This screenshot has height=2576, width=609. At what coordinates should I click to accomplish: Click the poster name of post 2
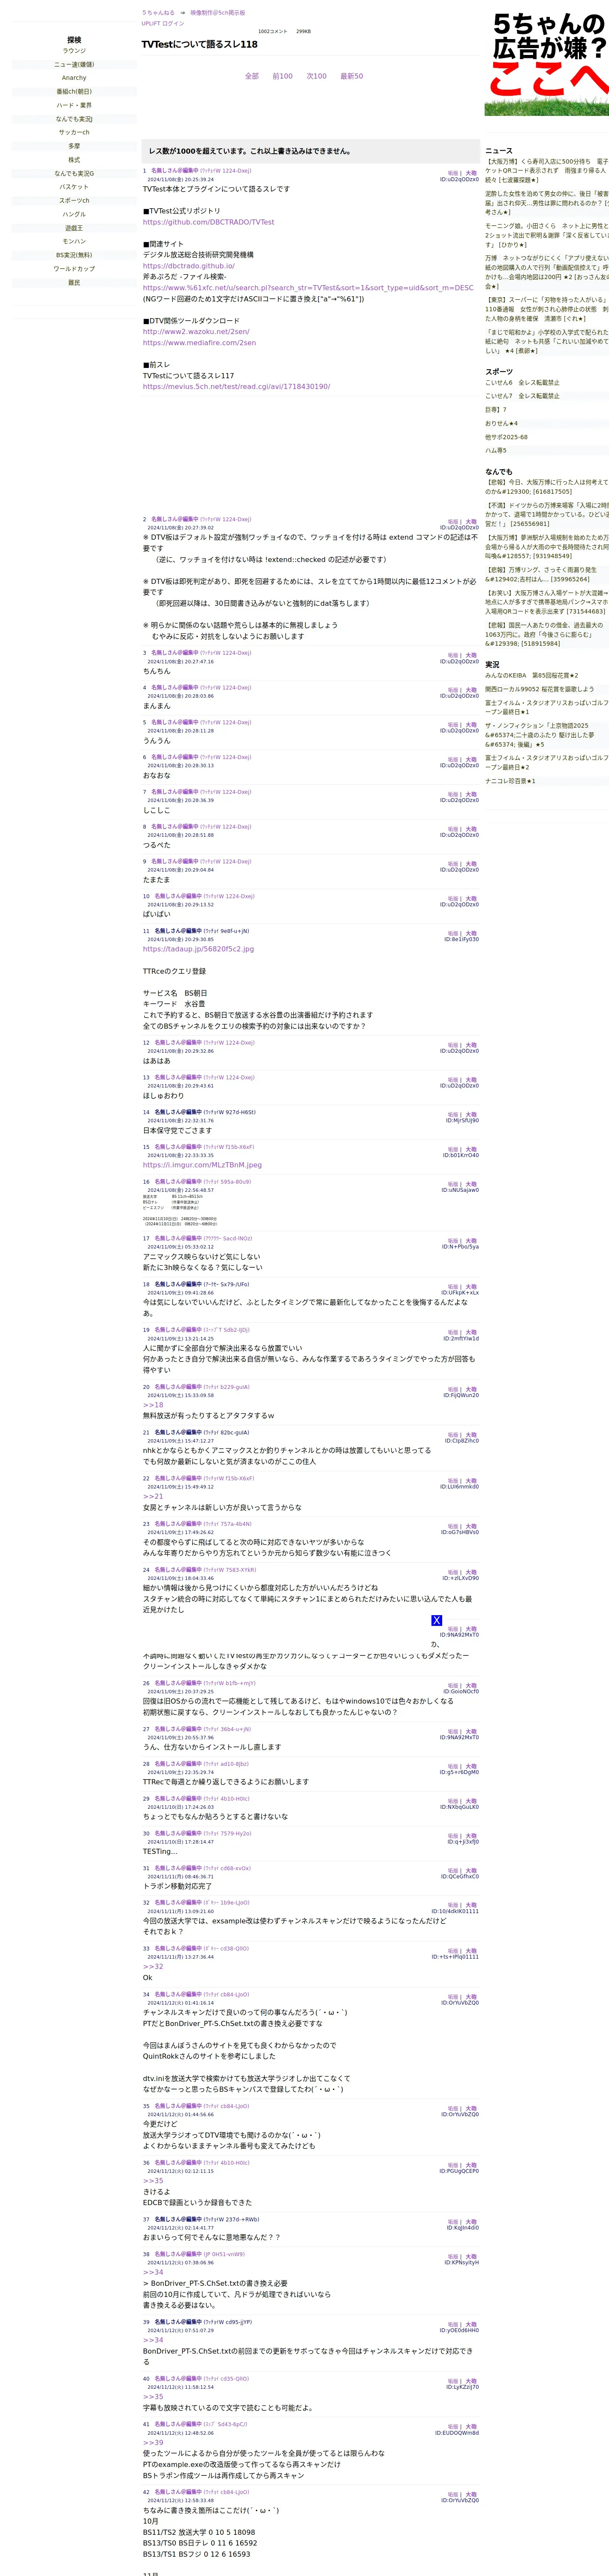point(175,519)
